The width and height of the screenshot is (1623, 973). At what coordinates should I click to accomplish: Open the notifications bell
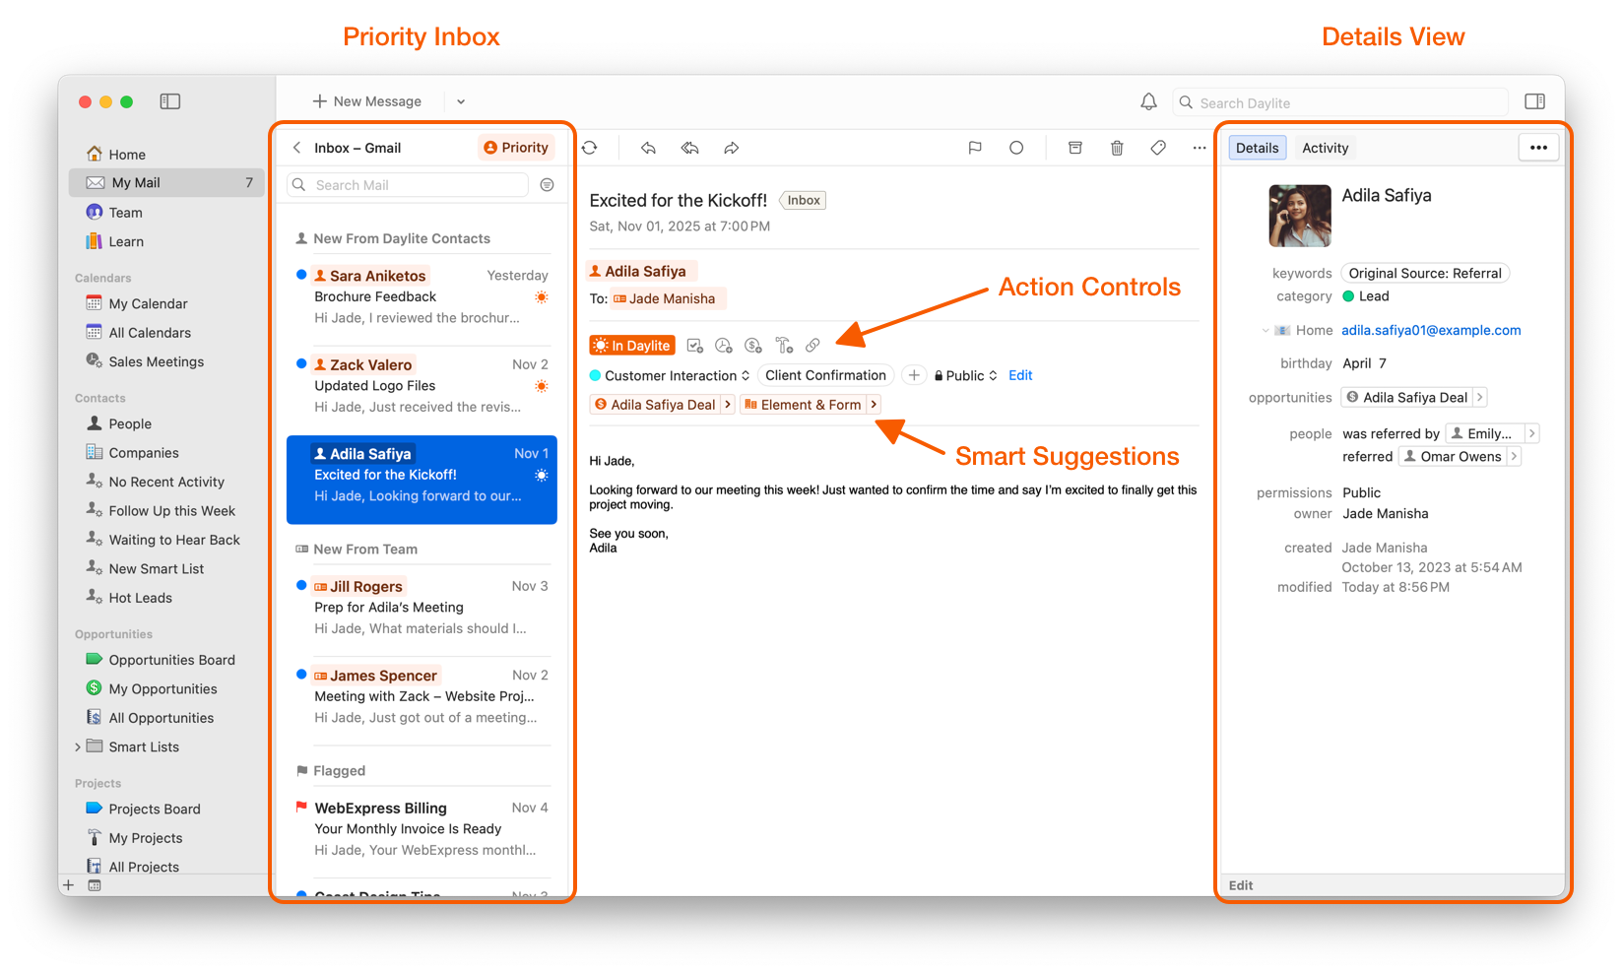click(1148, 101)
